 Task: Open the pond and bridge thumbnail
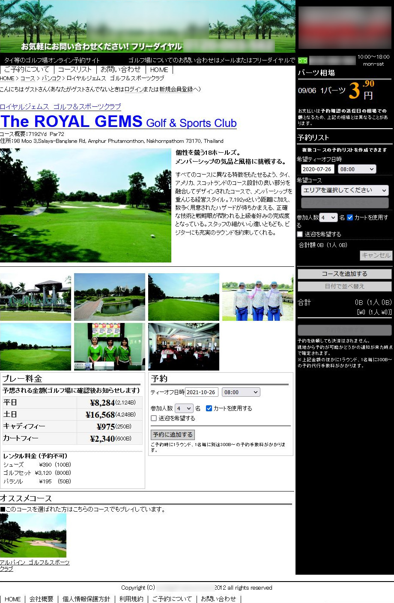click(x=110, y=297)
